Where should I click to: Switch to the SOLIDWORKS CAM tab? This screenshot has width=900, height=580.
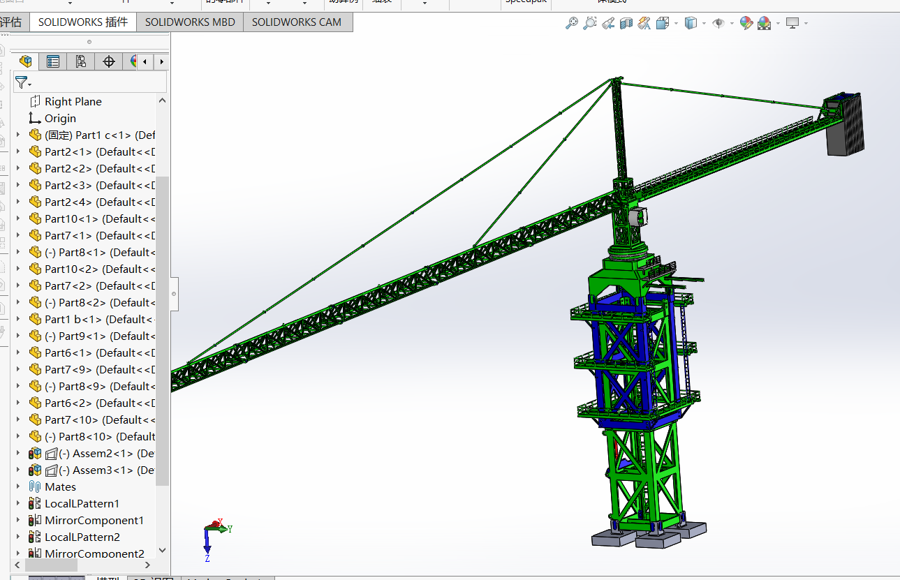(x=297, y=22)
